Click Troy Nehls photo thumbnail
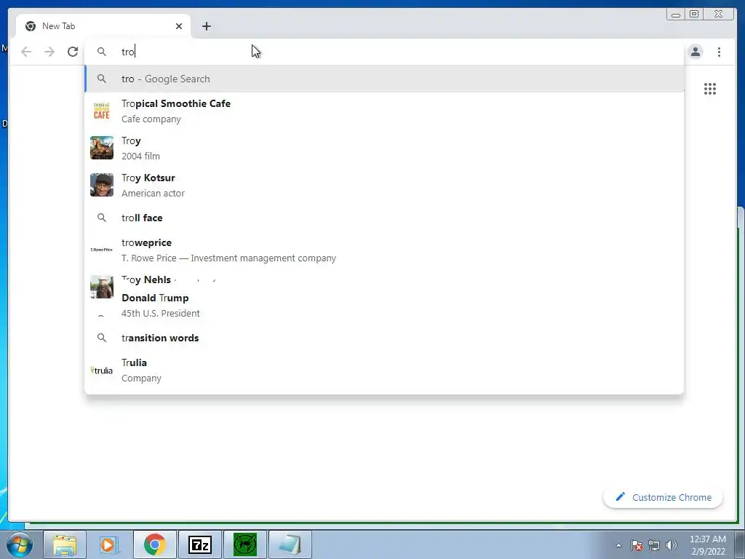The height and width of the screenshot is (559, 745). (102, 287)
